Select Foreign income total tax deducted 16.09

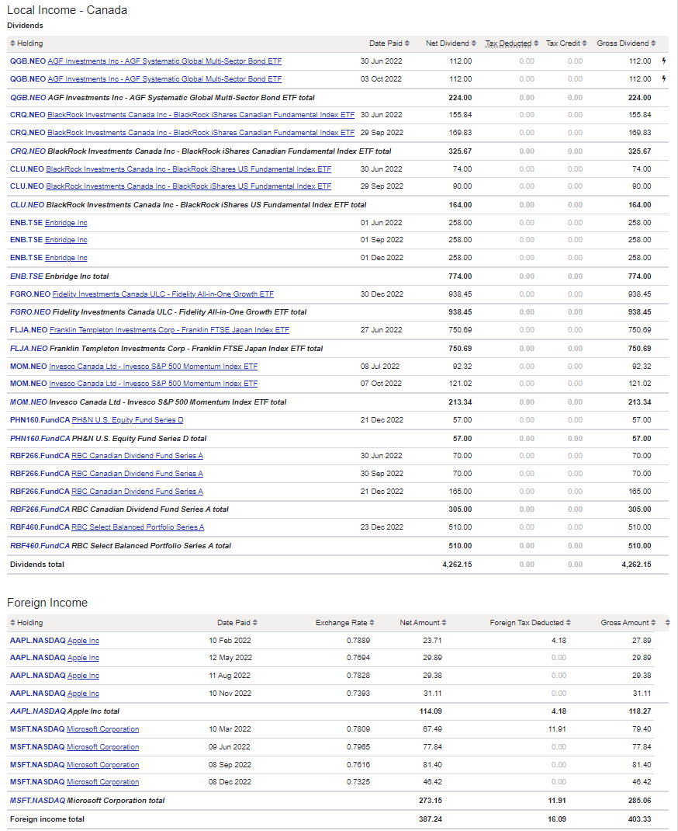[557, 819]
